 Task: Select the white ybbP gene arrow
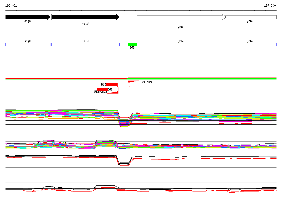tap(181, 17)
